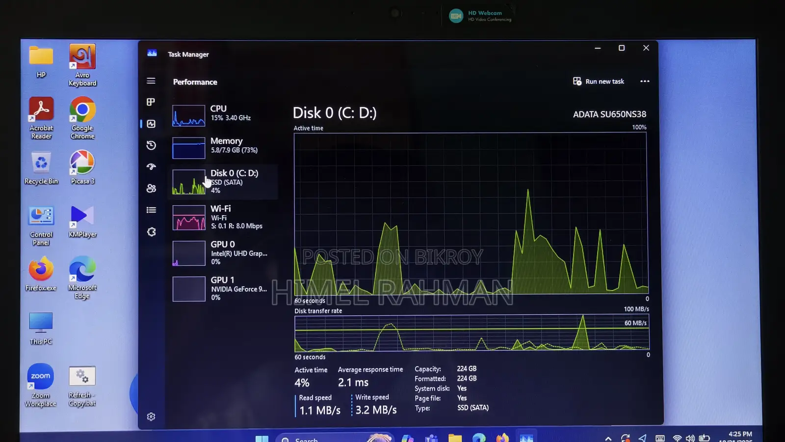Select the Memory performance entry
Image resolution: width=785 pixels, height=442 pixels.
(x=223, y=147)
